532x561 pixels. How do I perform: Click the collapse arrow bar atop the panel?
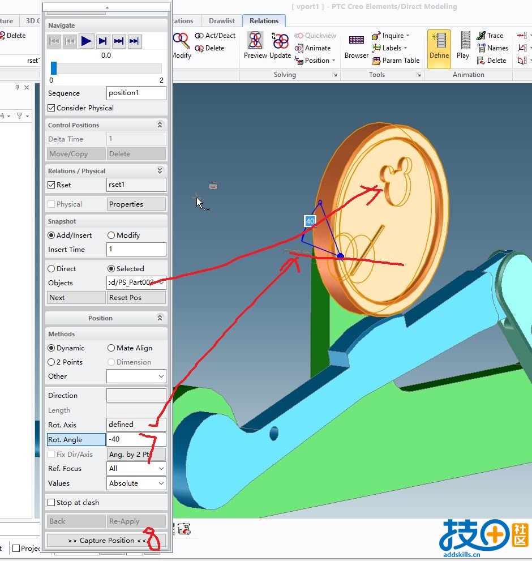click(x=106, y=7)
